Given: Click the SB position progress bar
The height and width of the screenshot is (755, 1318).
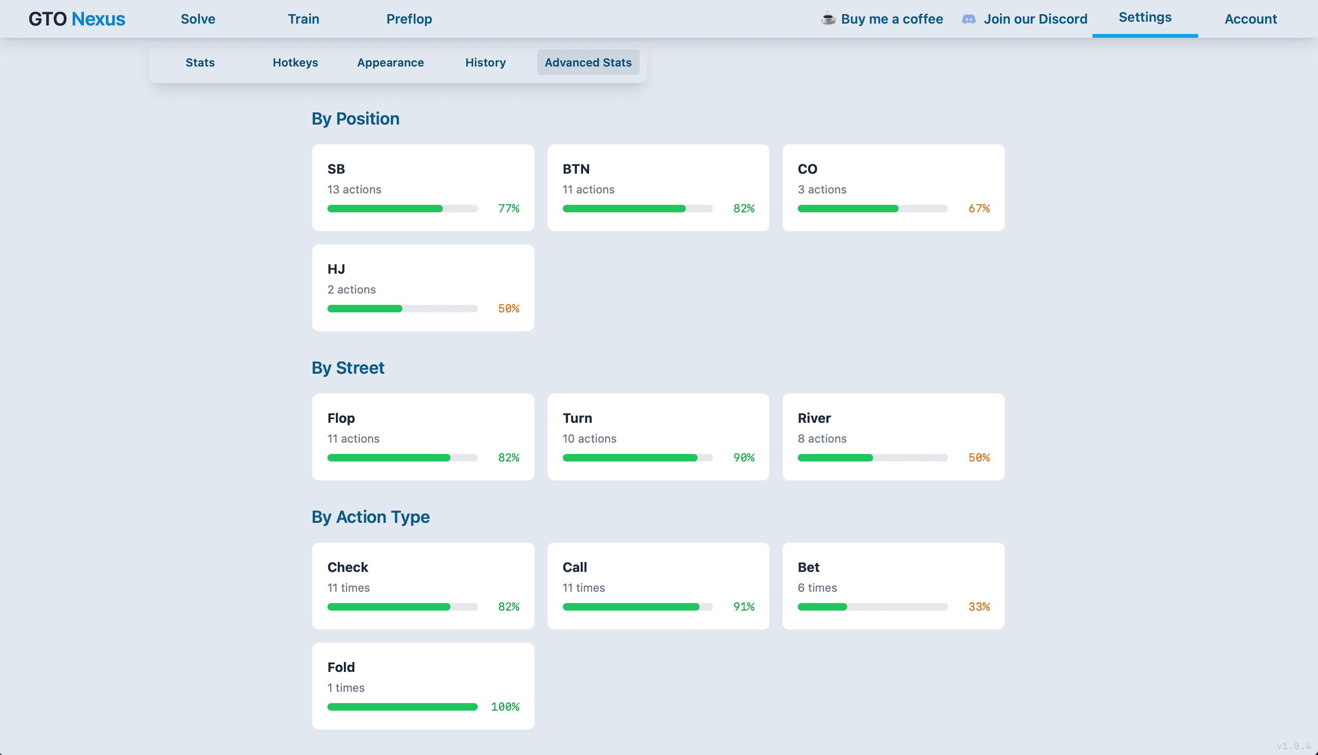Looking at the screenshot, I should (402, 209).
